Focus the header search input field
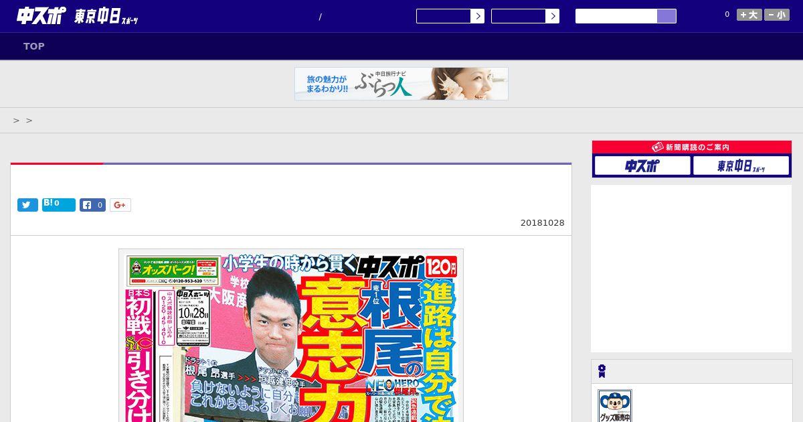This screenshot has height=422, width=803. click(616, 16)
